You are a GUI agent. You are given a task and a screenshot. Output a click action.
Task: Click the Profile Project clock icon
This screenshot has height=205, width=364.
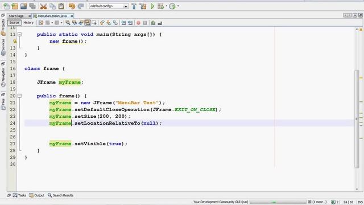(172, 6)
